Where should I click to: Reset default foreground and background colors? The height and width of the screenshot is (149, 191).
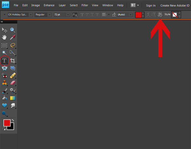tap(4, 129)
